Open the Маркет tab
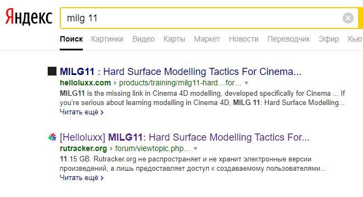 coord(207,39)
